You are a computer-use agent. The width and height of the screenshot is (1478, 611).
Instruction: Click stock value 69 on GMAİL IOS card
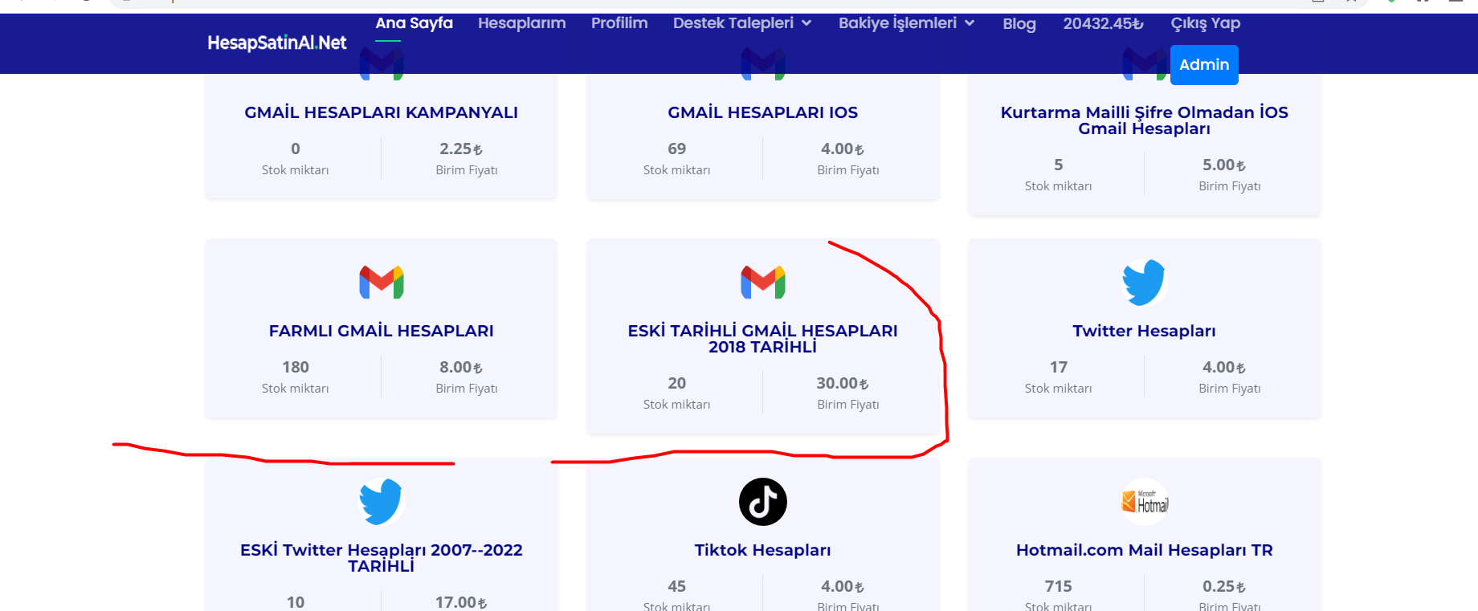(677, 149)
